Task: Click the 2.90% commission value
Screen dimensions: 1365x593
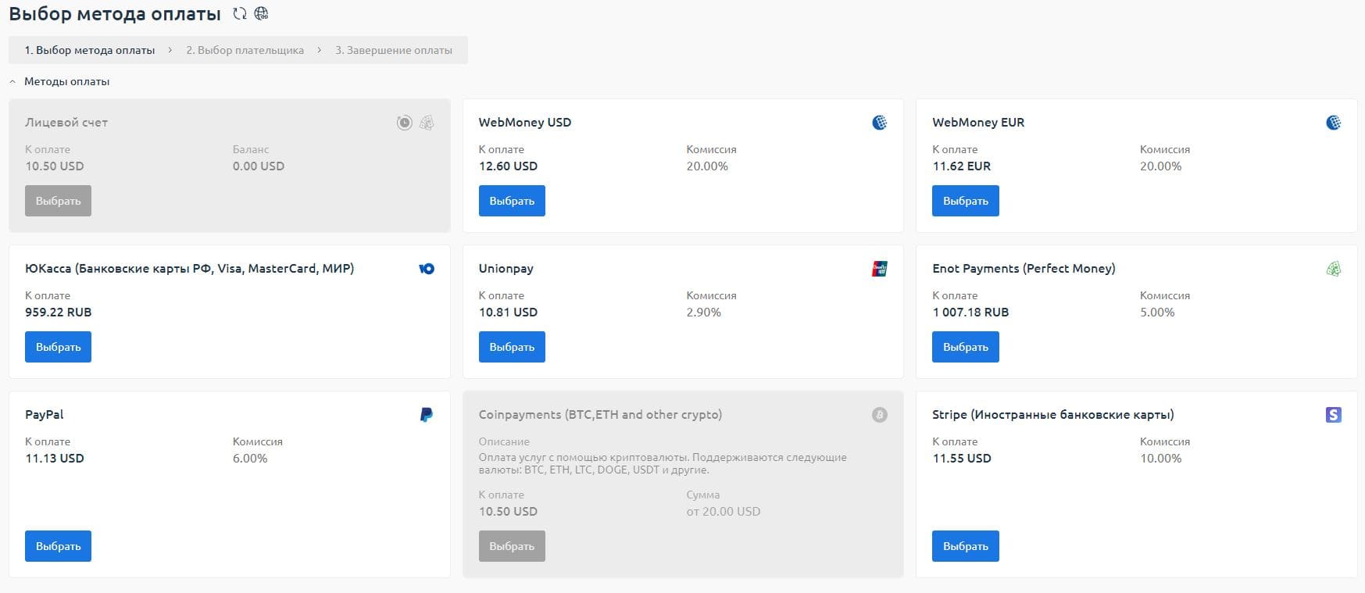Action: (704, 313)
